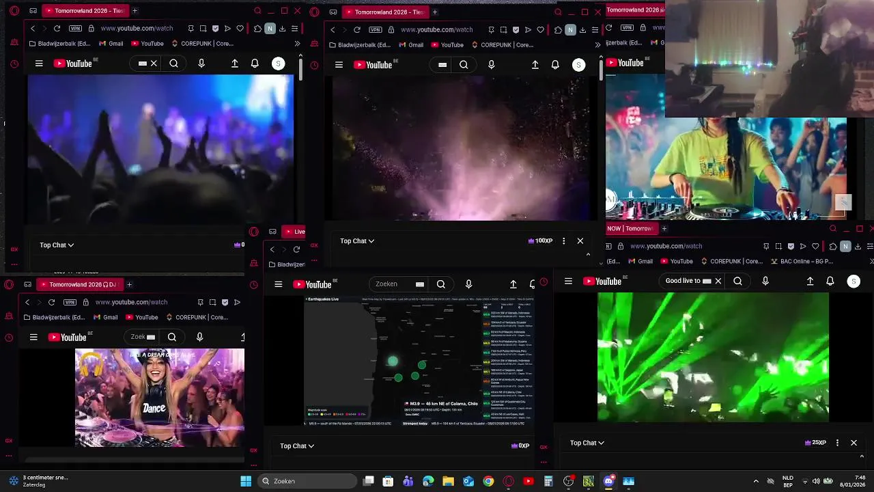
Task: Open the extensions cube icon in top-left window
Action: click(257, 29)
